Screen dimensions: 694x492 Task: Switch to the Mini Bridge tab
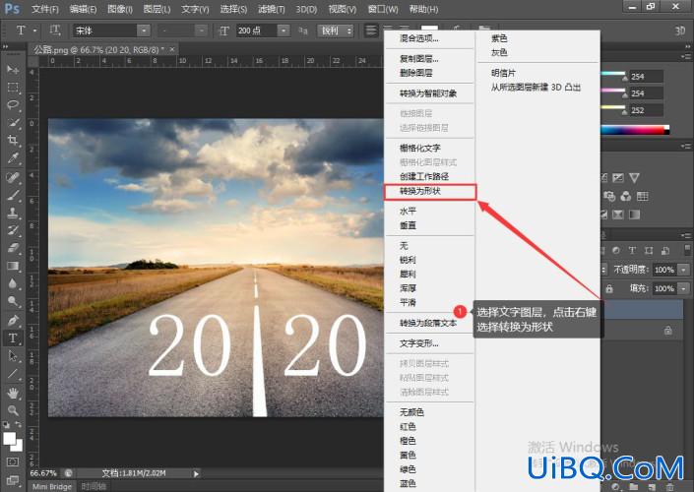[52, 486]
